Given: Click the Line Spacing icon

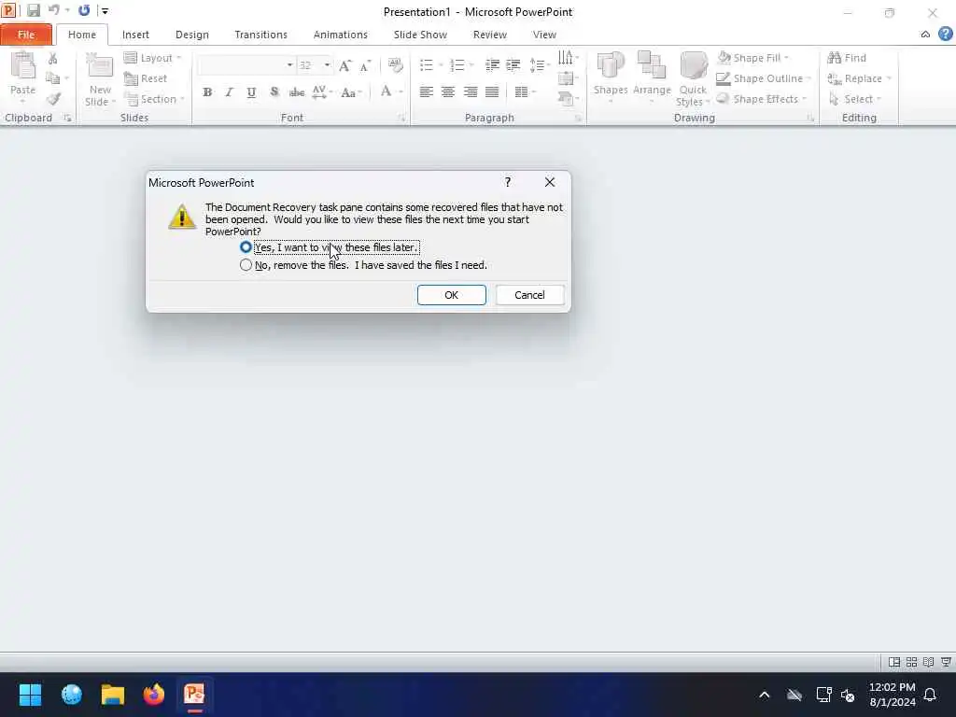Looking at the screenshot, I should pos(537,64).
